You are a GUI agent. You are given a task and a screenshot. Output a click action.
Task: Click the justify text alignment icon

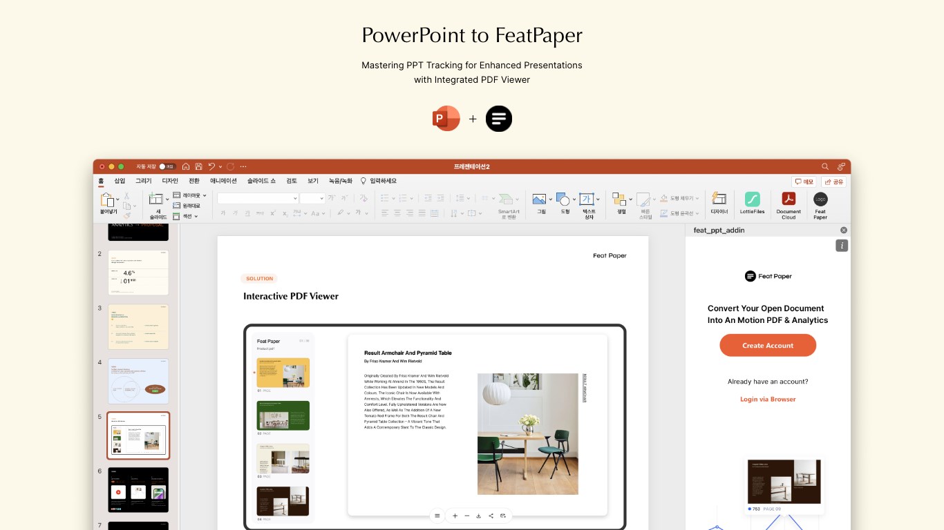point(422,213)
